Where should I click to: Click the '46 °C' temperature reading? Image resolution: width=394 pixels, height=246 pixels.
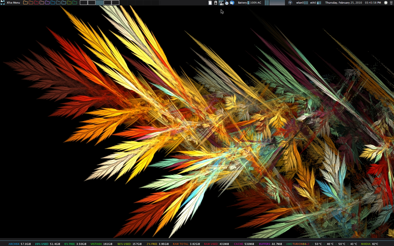pyautogui.click(x=330, y=244)
